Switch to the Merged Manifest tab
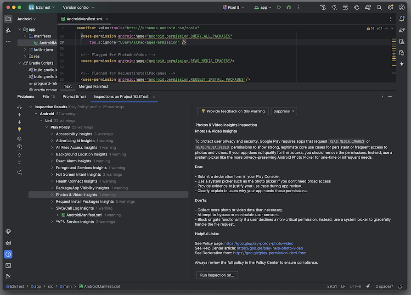This screenshot has height=295, width=411. [93, 86]
